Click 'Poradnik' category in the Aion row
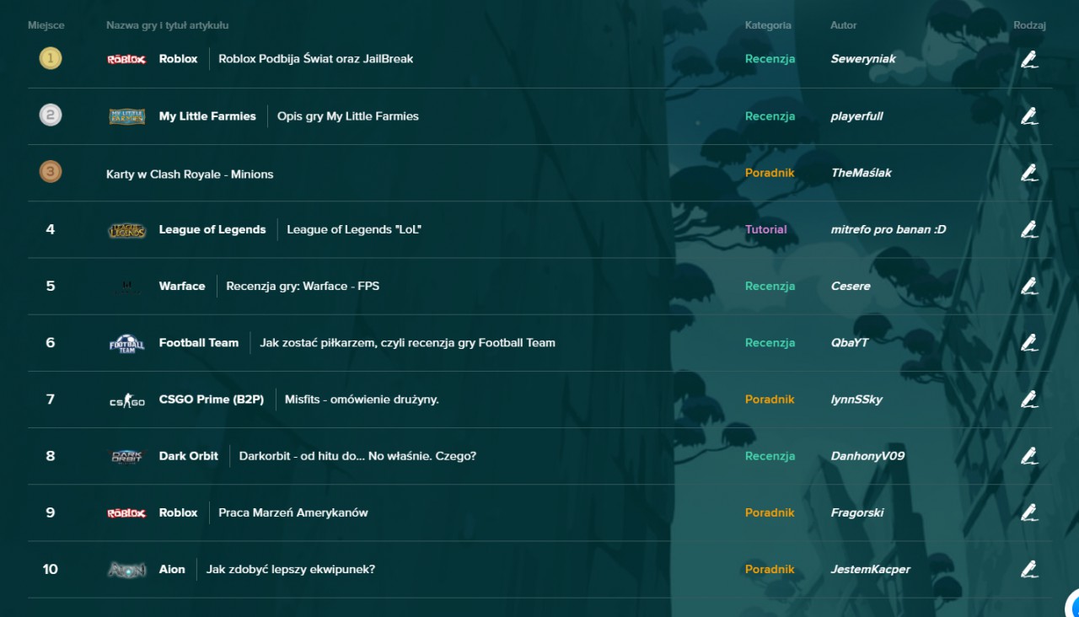 [770, 570]
